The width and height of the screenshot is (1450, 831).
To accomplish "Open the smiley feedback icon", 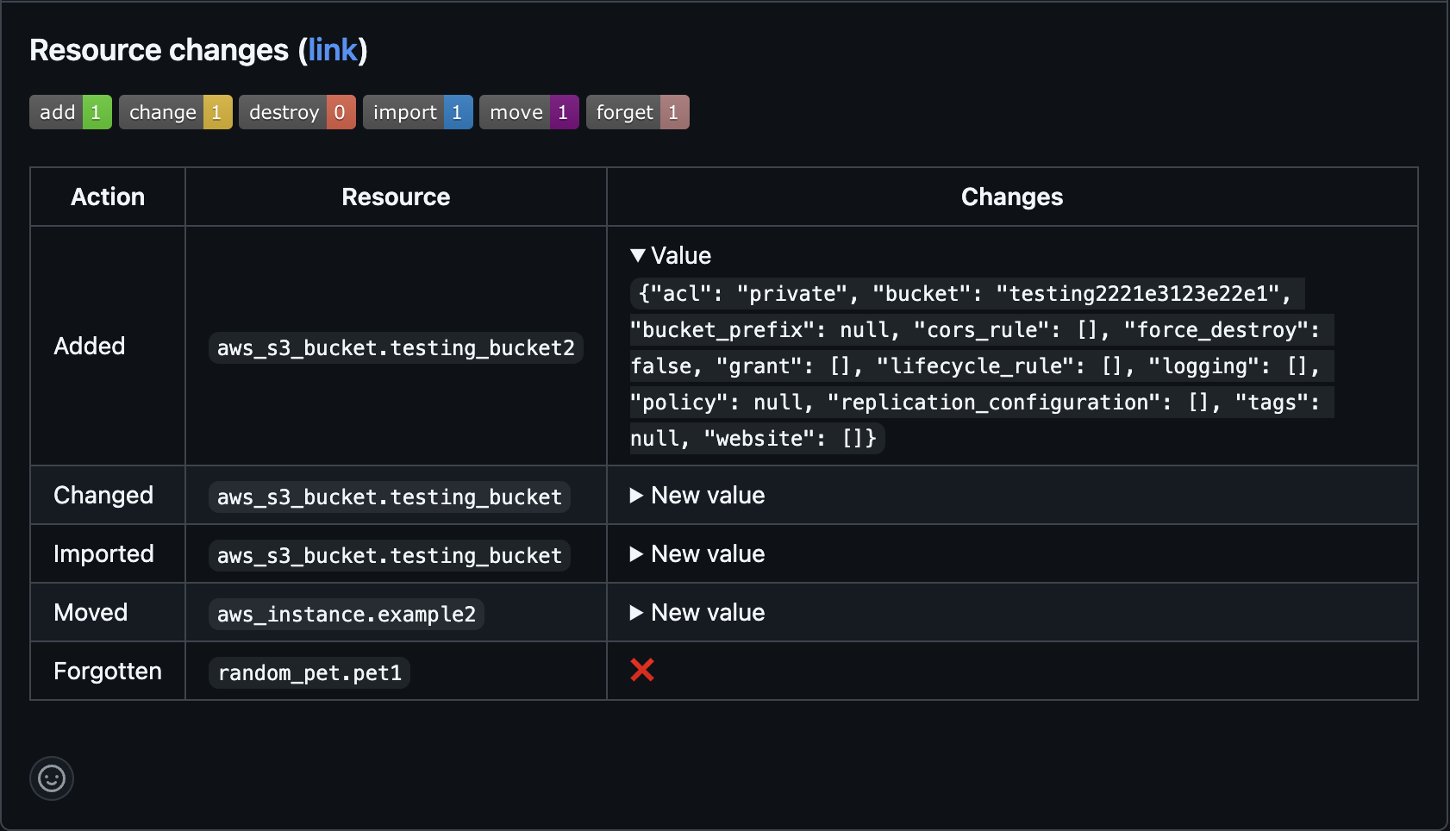I will (52, 778).
